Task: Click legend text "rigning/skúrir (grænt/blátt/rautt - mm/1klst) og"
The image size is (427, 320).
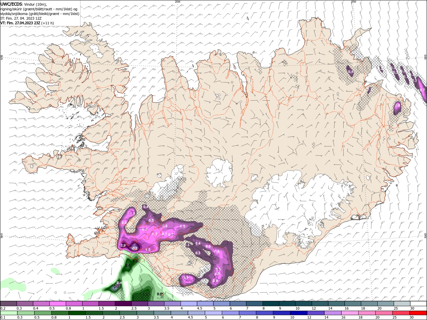Action: click(x=39, y=9)
